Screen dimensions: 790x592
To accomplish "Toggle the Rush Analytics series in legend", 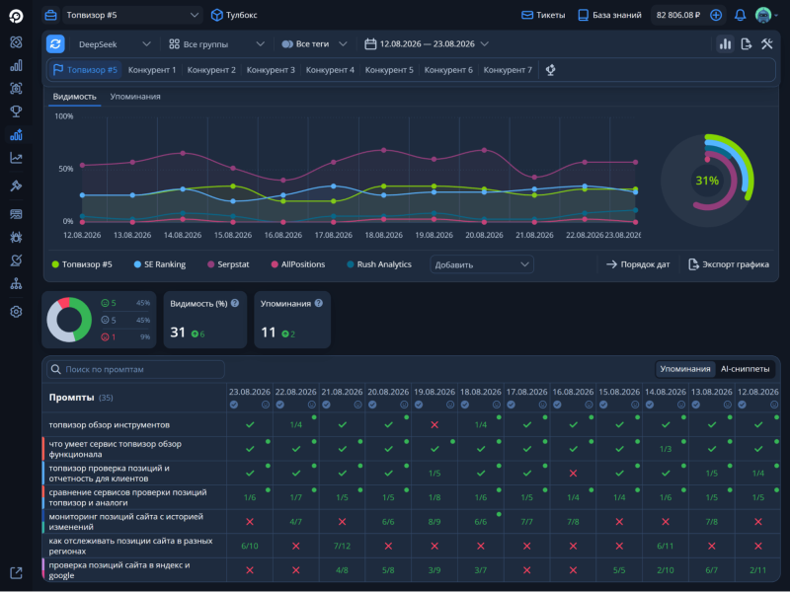I will (379, 264).
